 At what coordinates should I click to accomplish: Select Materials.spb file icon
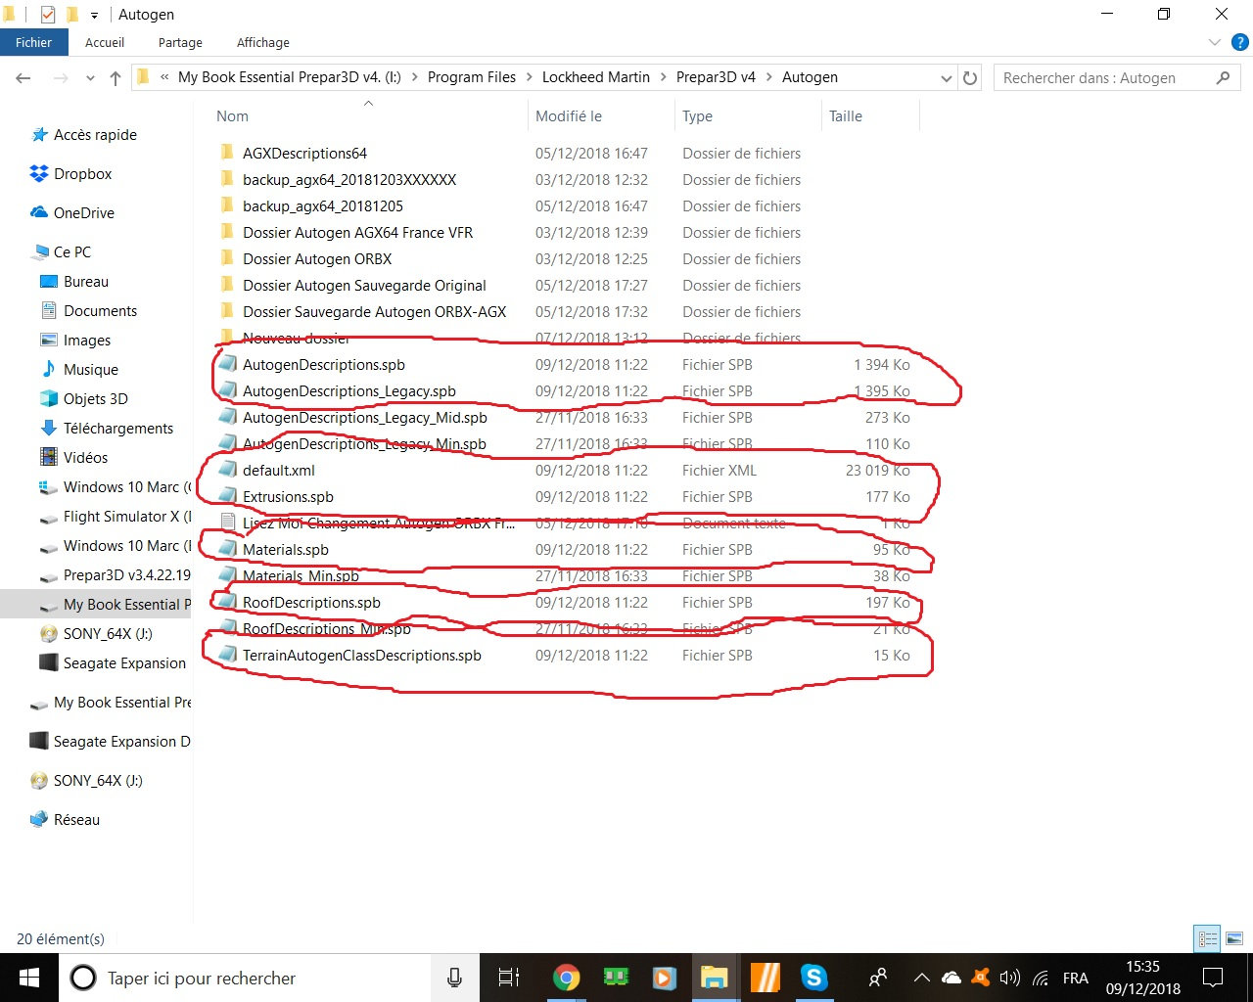click(x=227, y=549)
